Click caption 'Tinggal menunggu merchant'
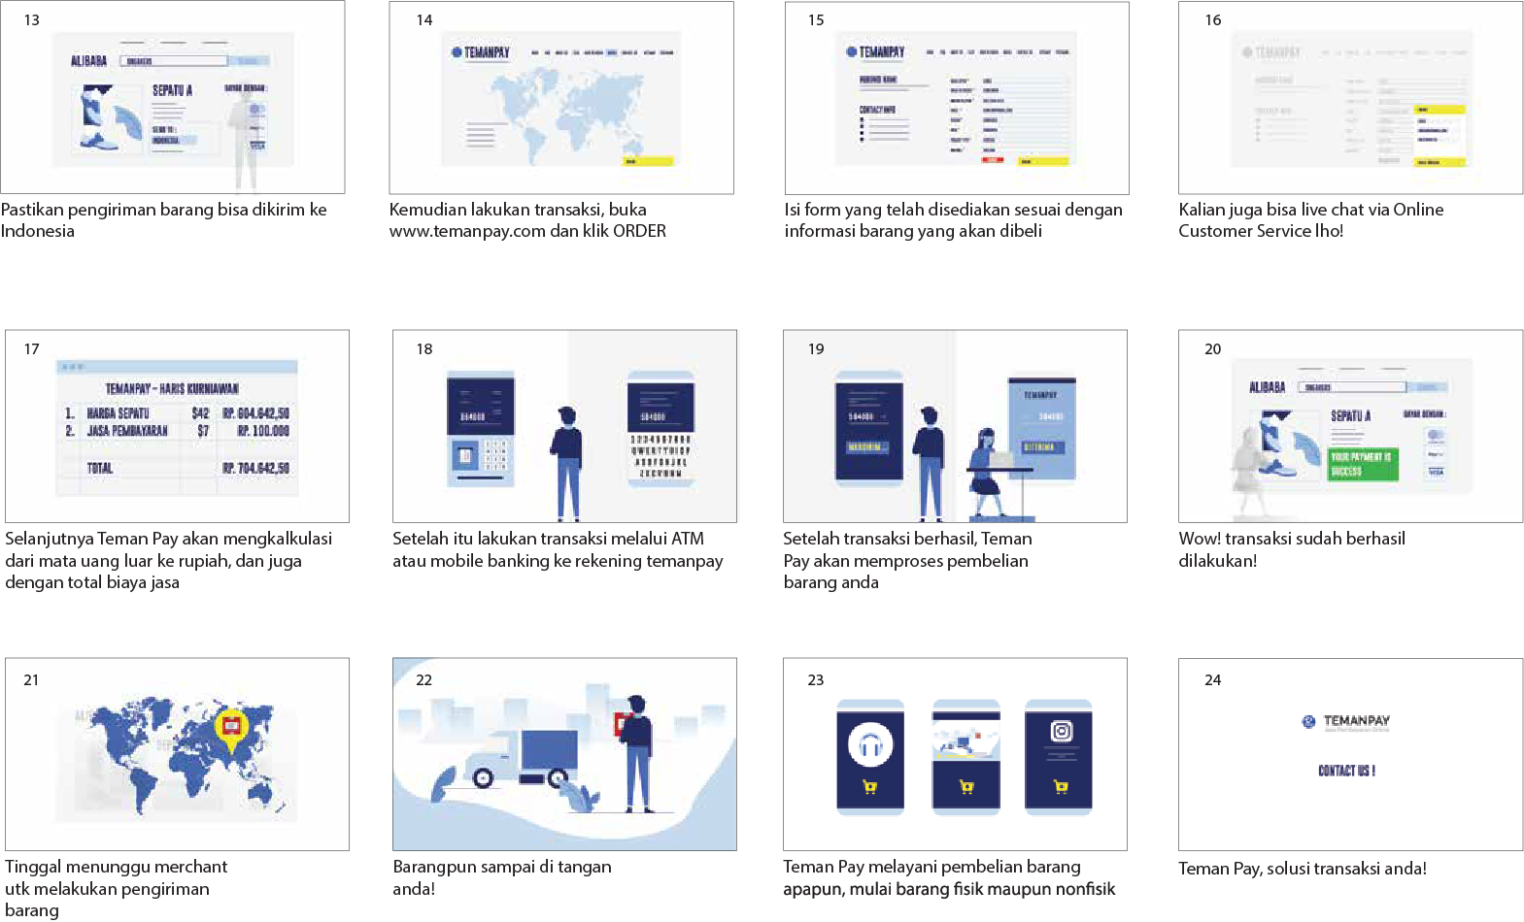 (116, 867)
